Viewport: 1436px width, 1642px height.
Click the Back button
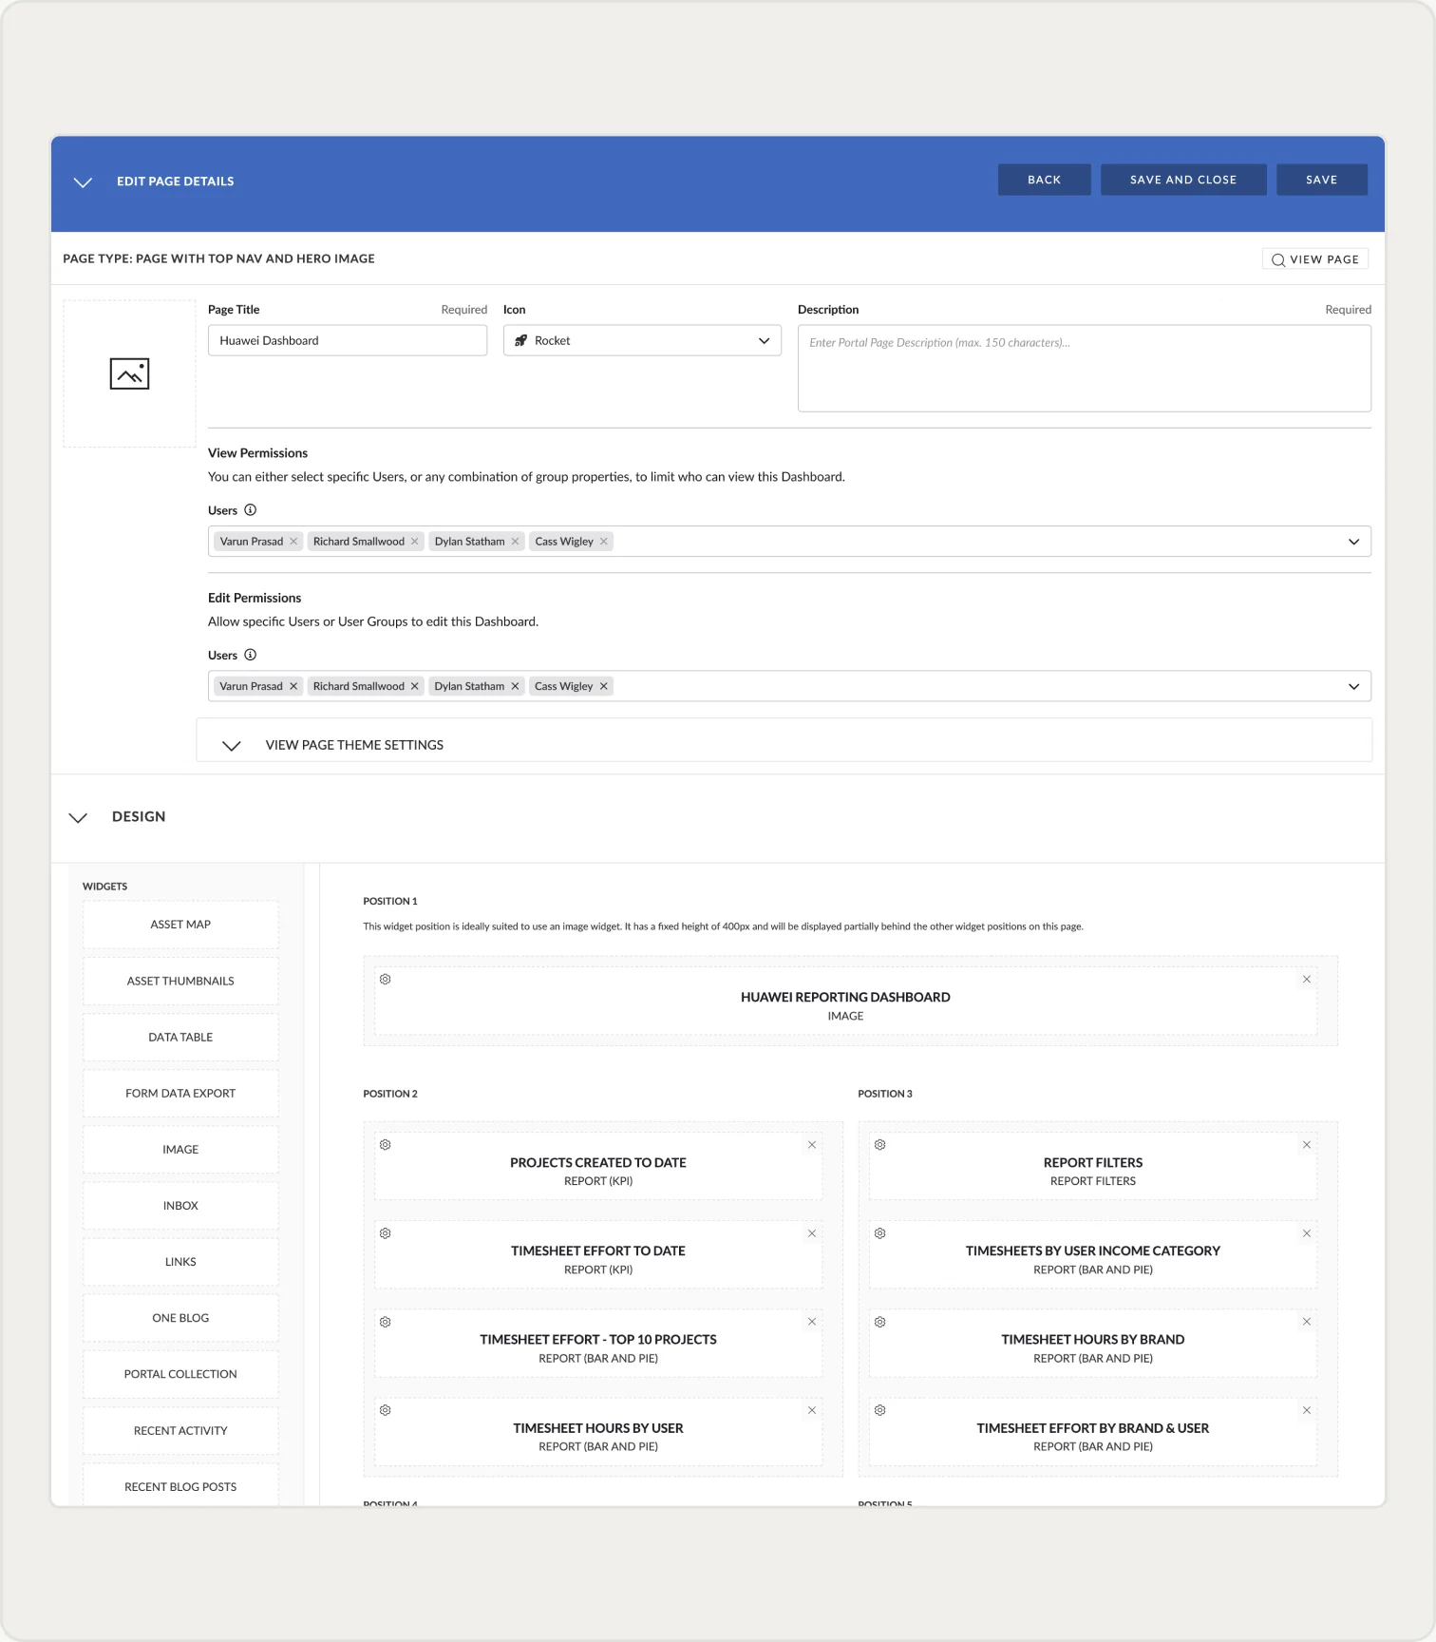click(x=1044, y=180)
